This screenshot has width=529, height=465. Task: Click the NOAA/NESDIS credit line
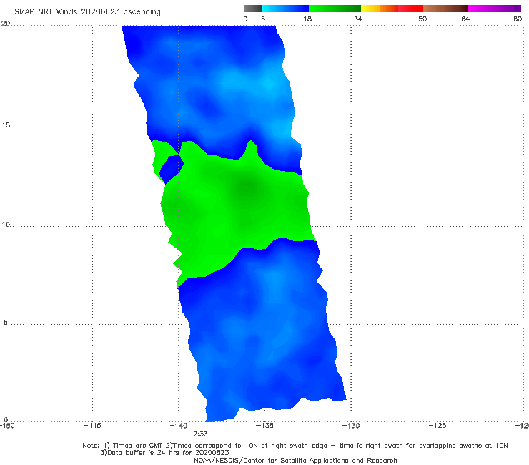point(295,461)
